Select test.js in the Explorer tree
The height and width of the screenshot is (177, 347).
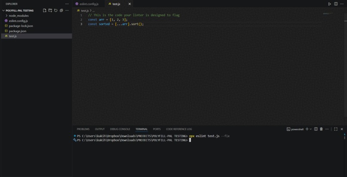point(36,36)
